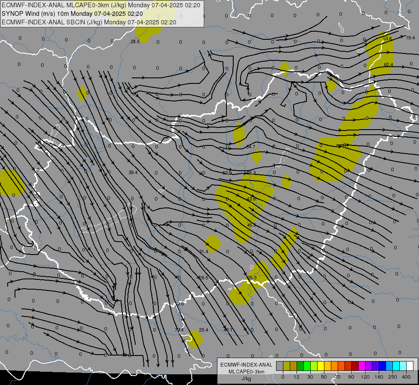
Task: Choose the orange swatch just below 70
Action: 335,366
